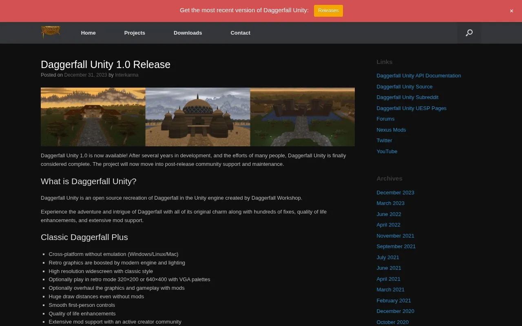This screenshot has height=326, width=522.
Task: Click the 'Archives' sidebar heading
Action: (x=389, y=178)
